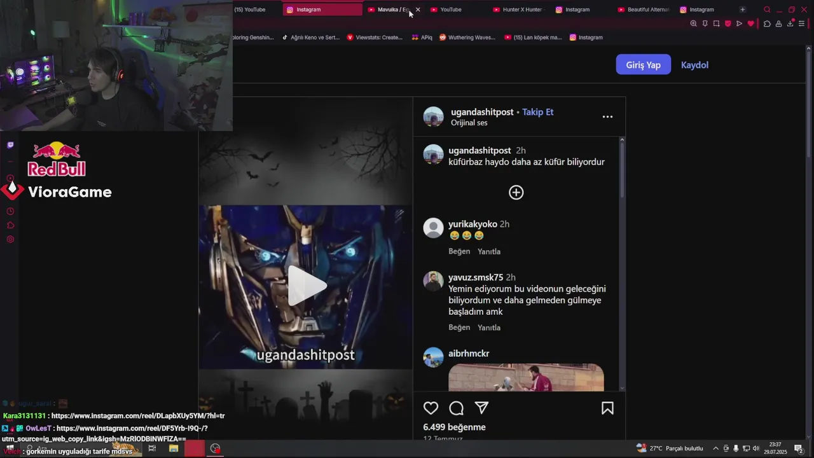Open Task View from Windows taskbar

pyautogui.click(x=152, y=448)
